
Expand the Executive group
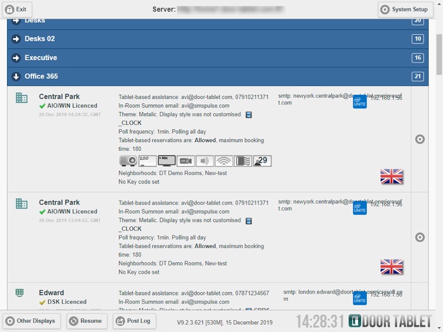[217, 58]
